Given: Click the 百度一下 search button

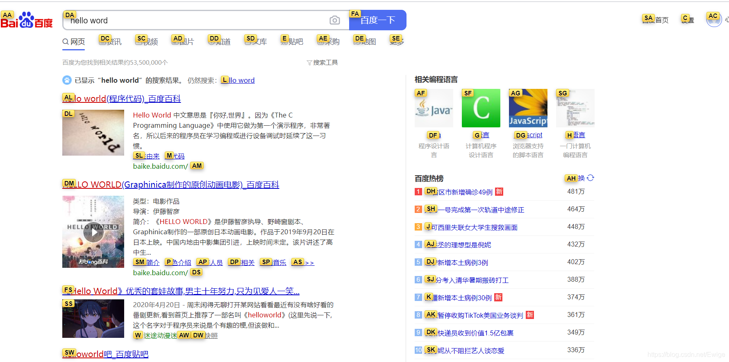Looking at the screenshot, I should click(377, 20).
